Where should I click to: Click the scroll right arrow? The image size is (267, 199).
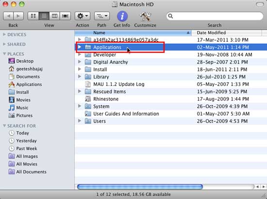264,187
